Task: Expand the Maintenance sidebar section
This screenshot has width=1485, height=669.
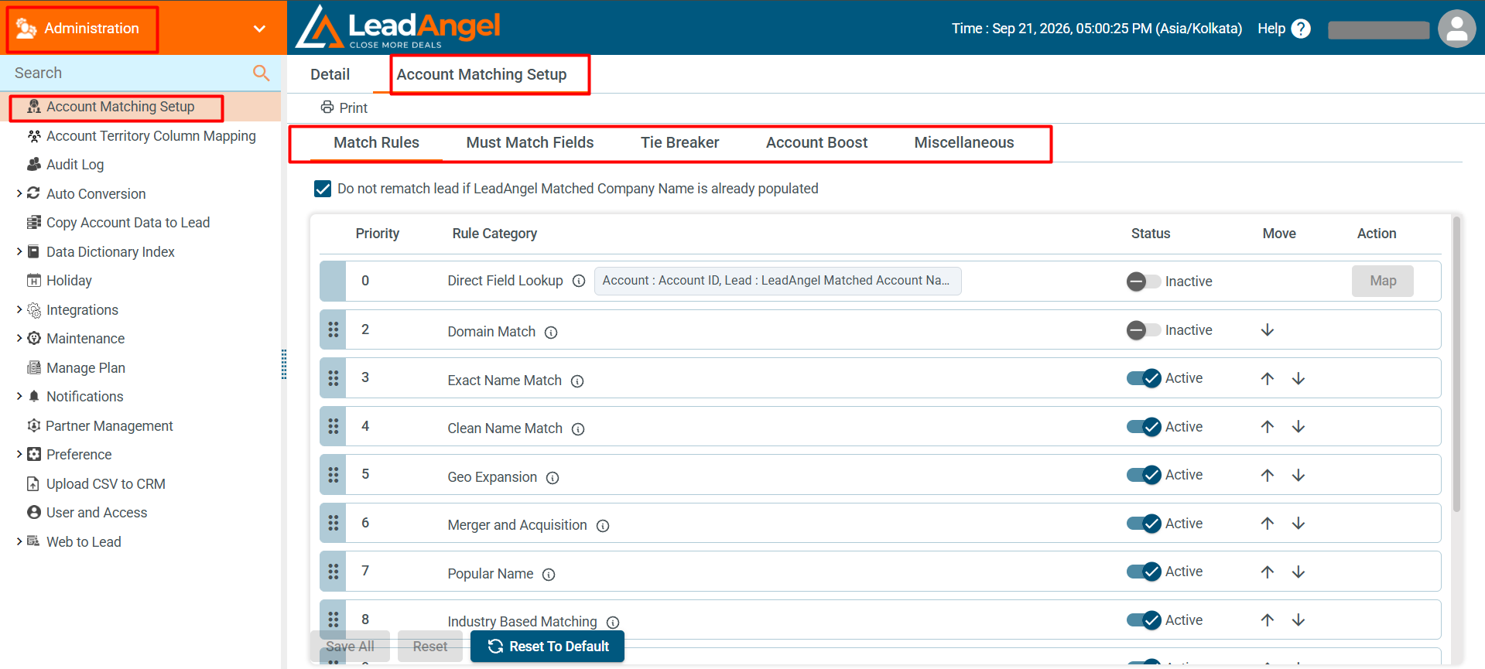Action: click(19, 338)
